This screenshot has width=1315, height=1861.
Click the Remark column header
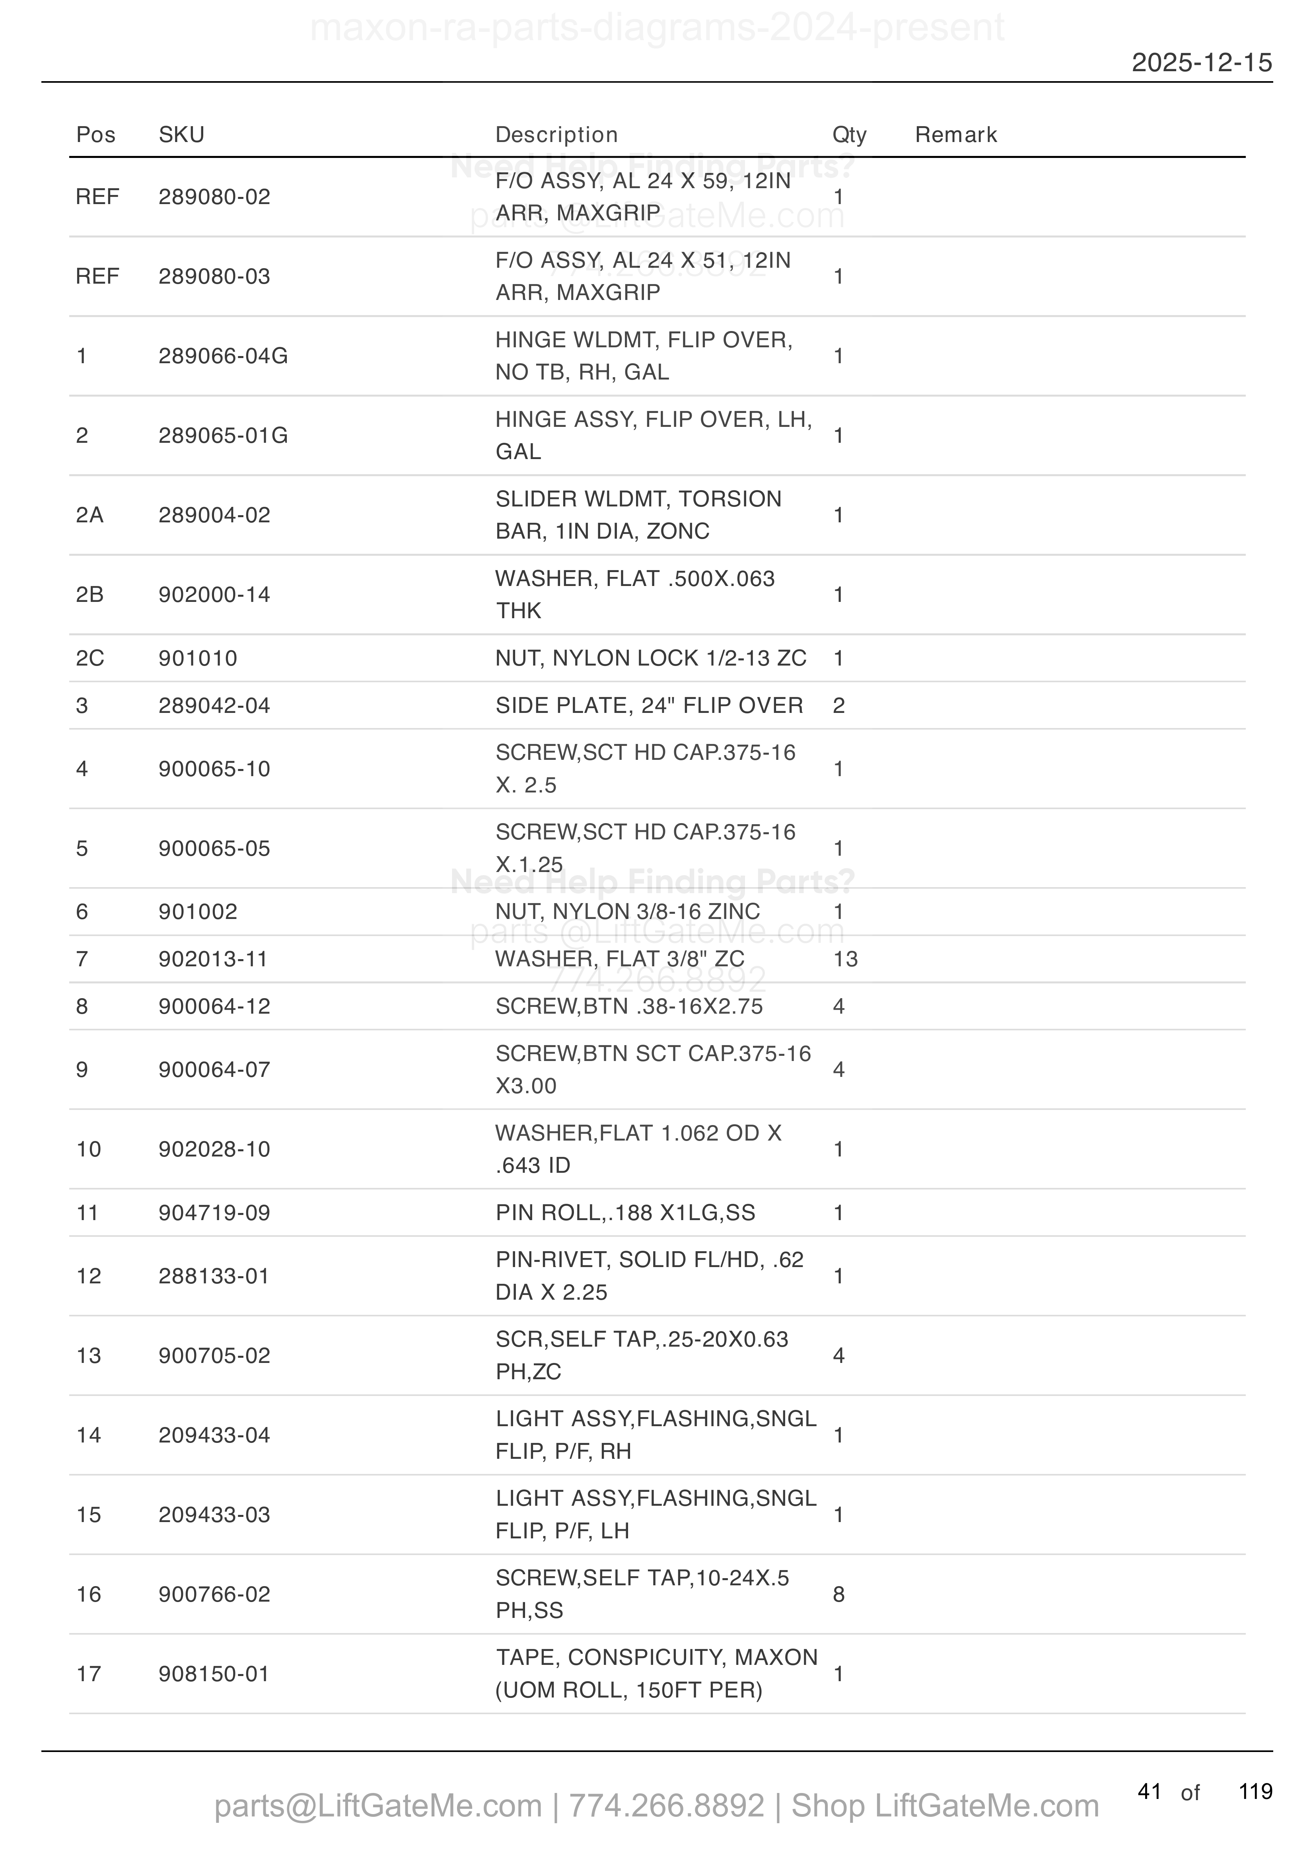click(956, 134)
